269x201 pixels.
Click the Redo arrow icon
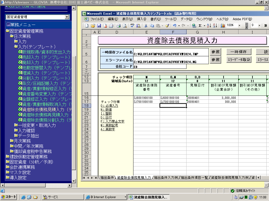pos(184,26)
